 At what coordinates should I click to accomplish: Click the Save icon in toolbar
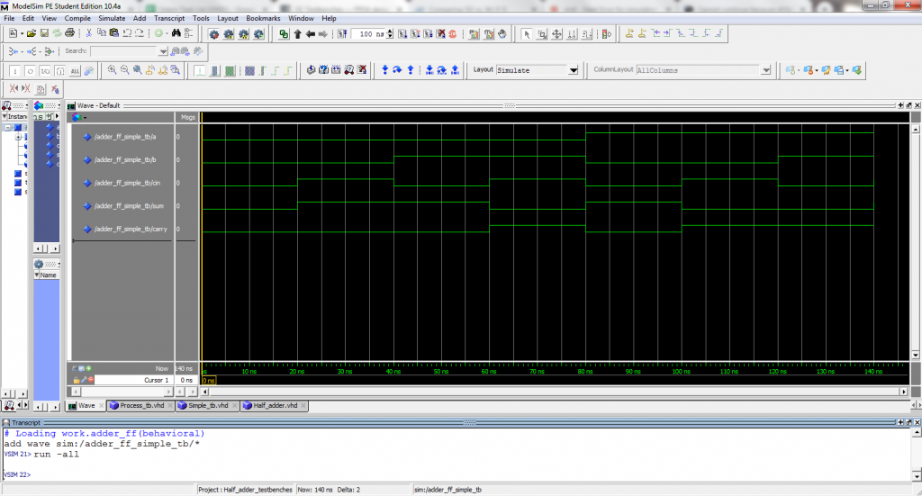44,34
